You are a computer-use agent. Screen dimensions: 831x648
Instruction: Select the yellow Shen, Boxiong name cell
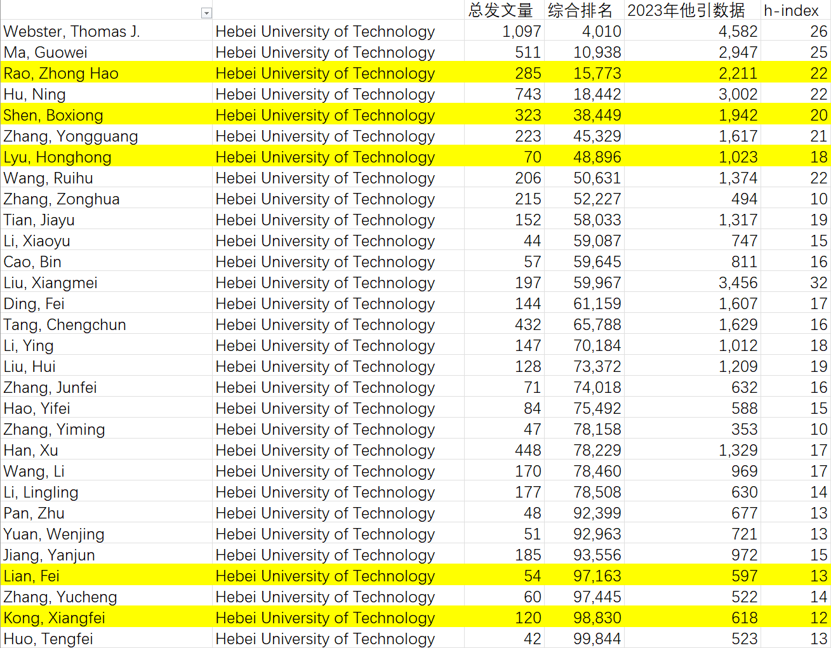(x=53, y=116)
